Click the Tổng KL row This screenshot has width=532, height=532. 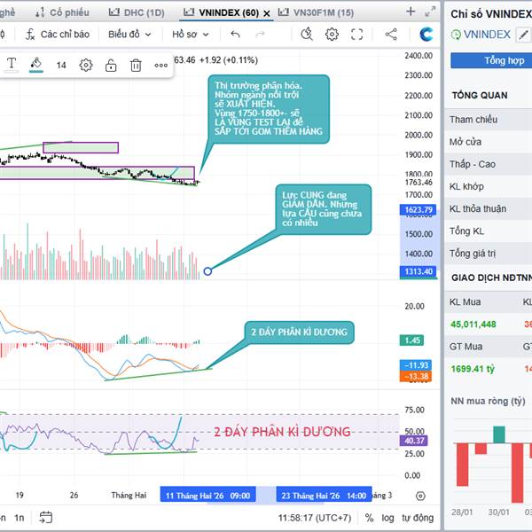(x=489, y=231)
